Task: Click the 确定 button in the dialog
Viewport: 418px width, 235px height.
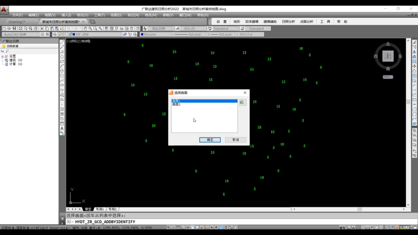Action: [210, 140]
